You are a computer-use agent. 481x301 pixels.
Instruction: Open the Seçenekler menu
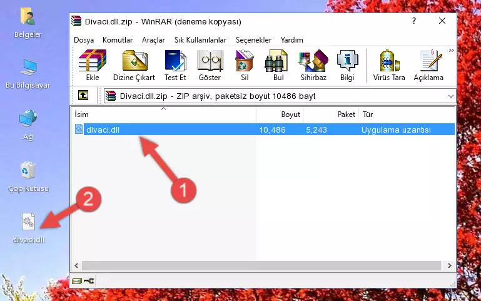(253, 40)
